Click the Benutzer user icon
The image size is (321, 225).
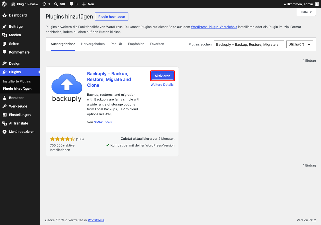(5, 98)
